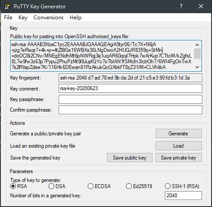
Task: Open the Conversions menu
Action: tap(48, 18)
